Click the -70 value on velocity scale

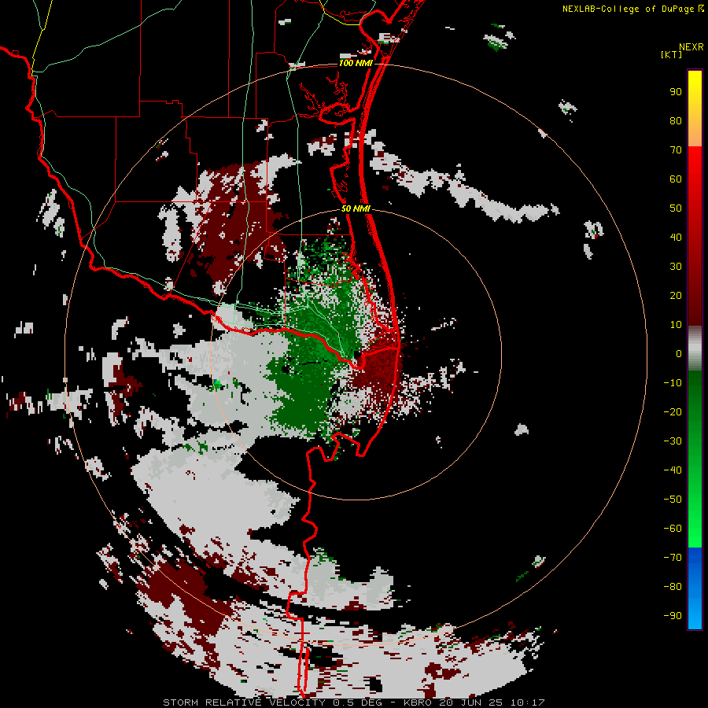[x=673, y=558]
